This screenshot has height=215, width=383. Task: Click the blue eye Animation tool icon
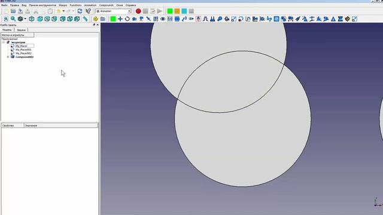(x=163, y=19)
